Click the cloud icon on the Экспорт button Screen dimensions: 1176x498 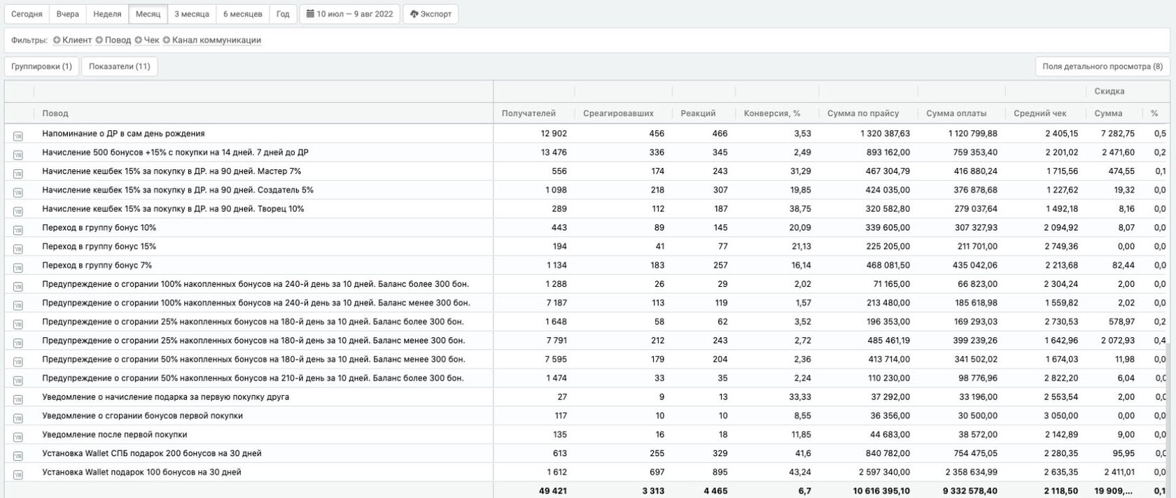414,14
